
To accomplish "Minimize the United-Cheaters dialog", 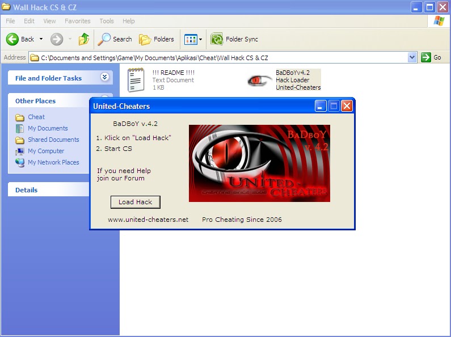I will [321, 106].
